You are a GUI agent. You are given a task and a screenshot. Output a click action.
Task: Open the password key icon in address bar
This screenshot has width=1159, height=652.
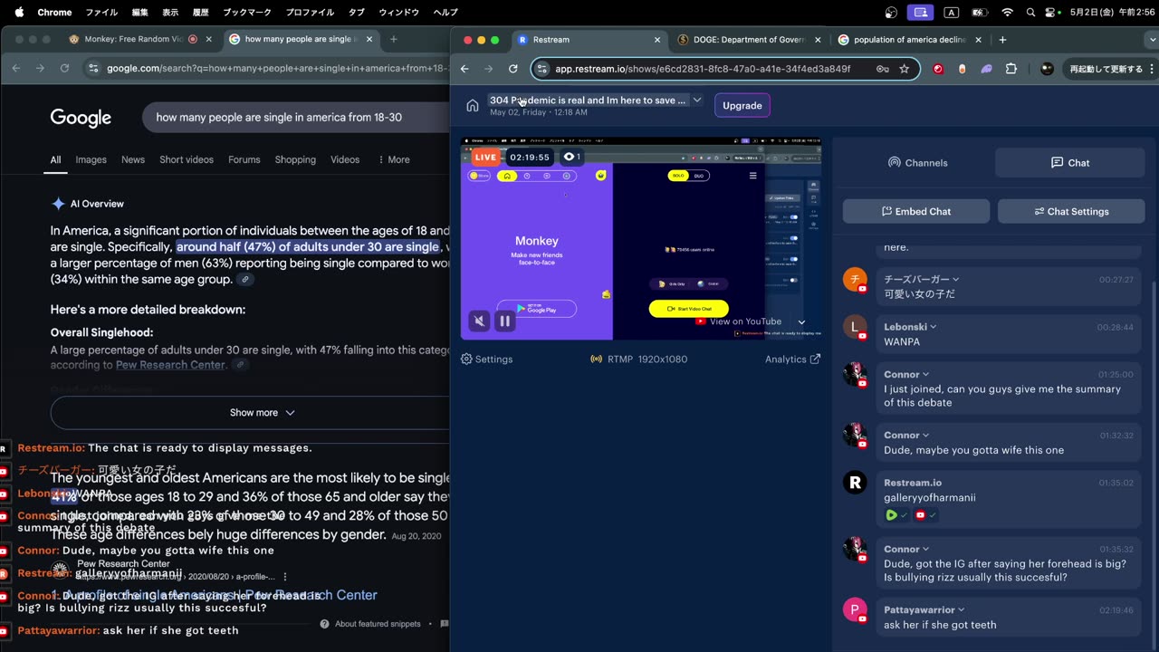pyautogui.click(x=882, y=69)
